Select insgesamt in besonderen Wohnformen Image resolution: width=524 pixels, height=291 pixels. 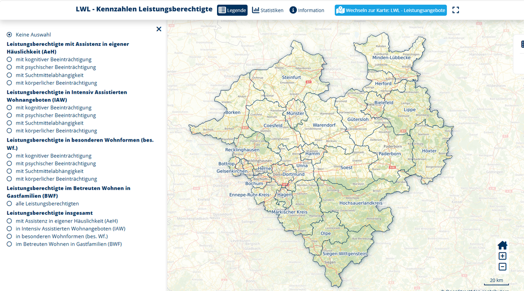(x=9, y=236)
